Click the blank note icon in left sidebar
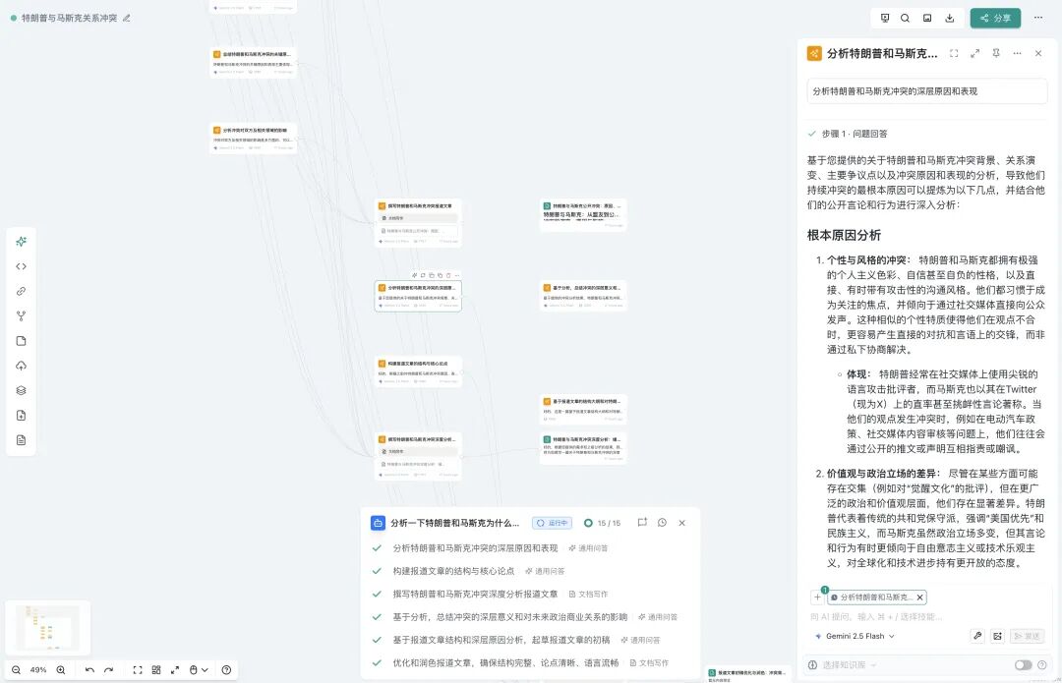Image resolution: width=1062 pixels, height=683 pixels. pyautogui.click(x=21, y=341)
